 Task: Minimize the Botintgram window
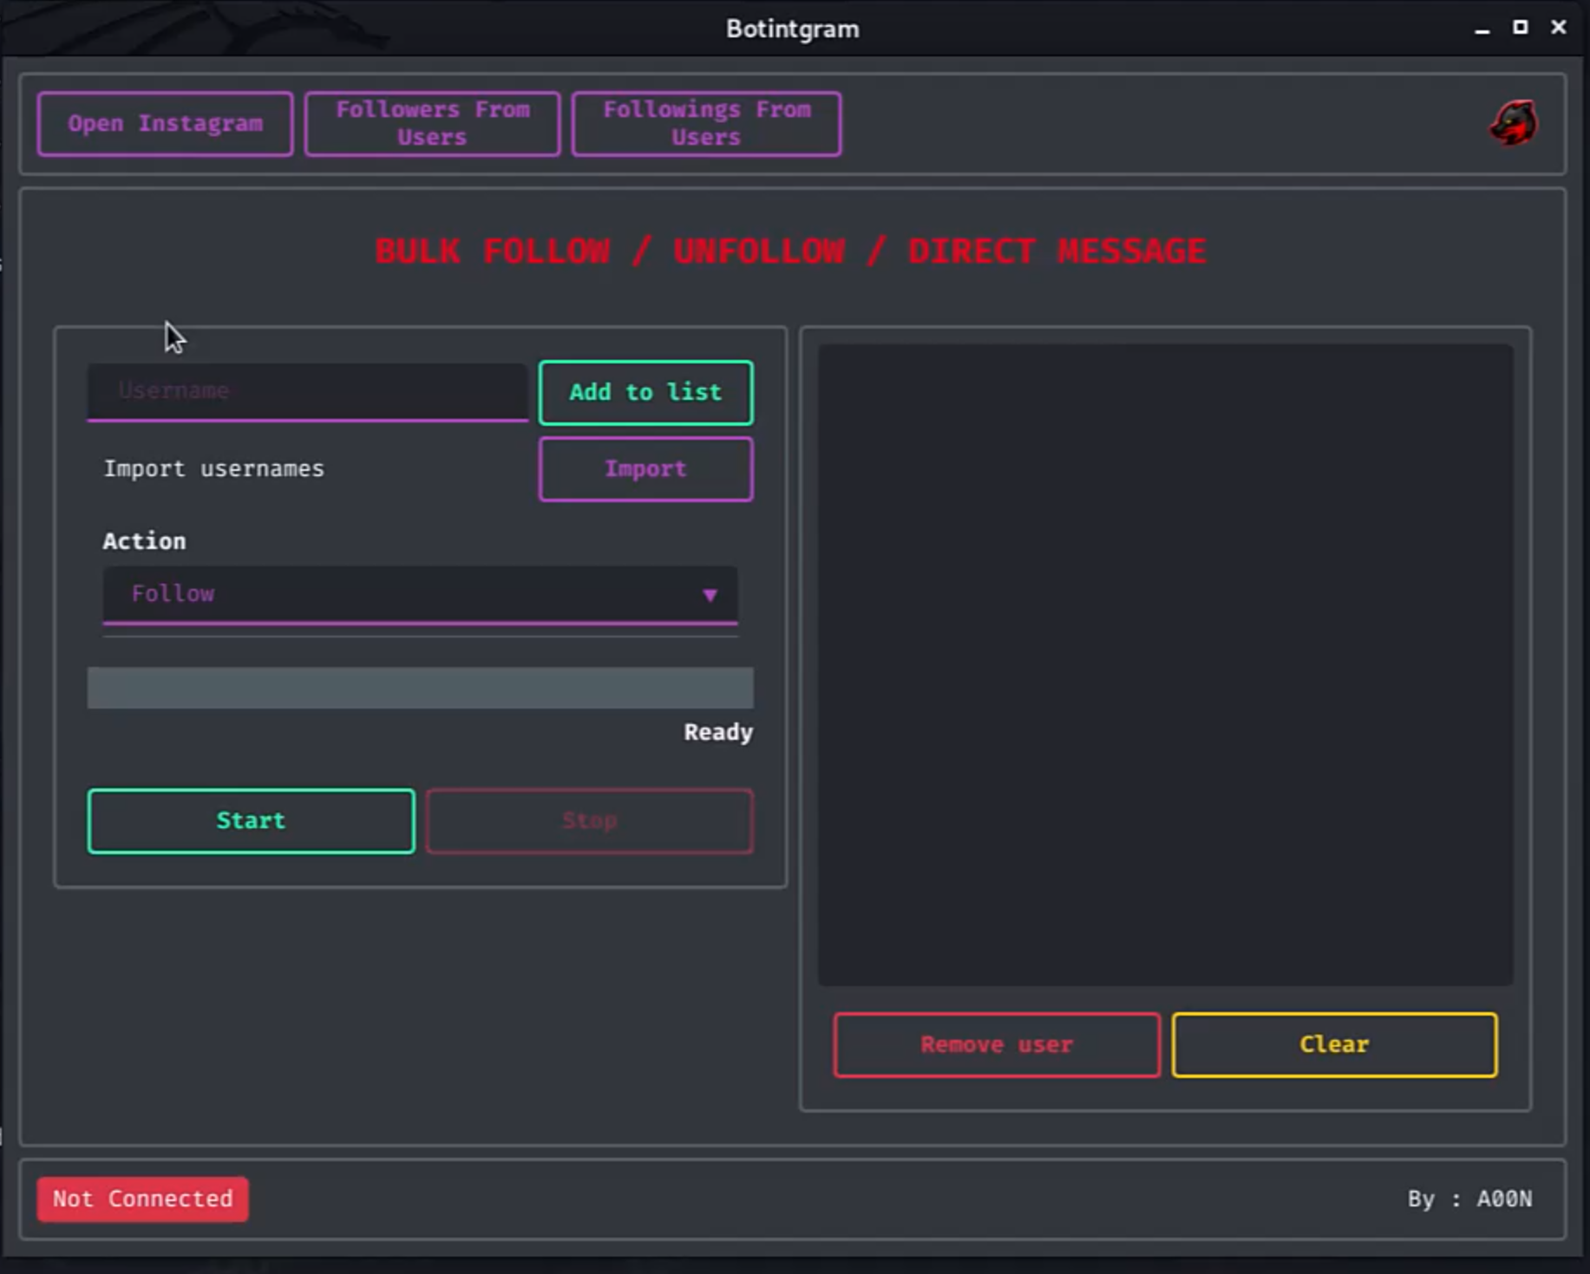click(x=1482, y=29)
